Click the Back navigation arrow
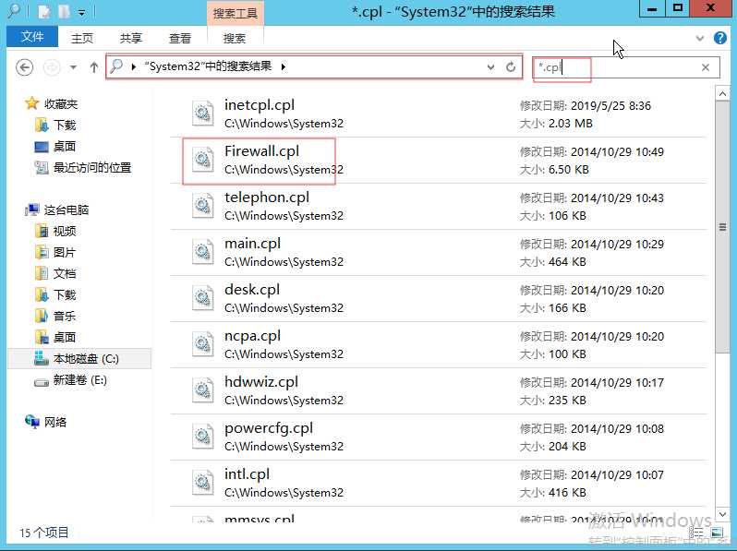Screen dimensions: 737x551 [x=24, y=67]
